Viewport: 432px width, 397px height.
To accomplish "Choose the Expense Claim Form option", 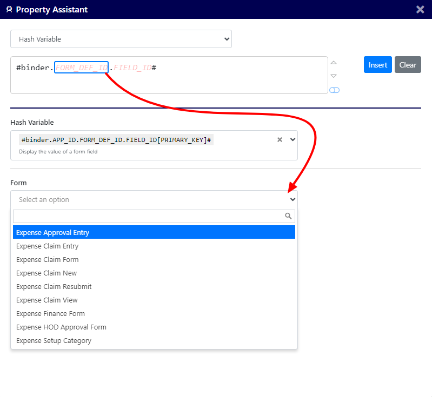I will click(x=48, y=259).
